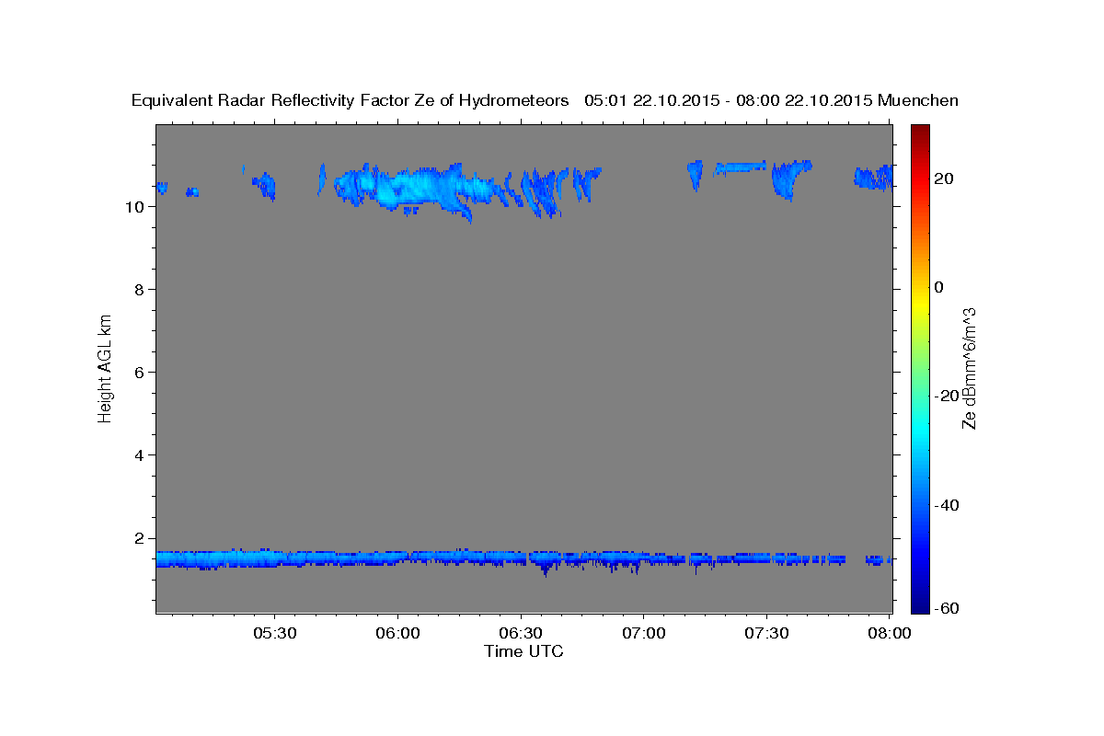Click the colorbar value -20
Image resolution: width=1104 pixels, height=736 pixels.
[x=946, y=396]
